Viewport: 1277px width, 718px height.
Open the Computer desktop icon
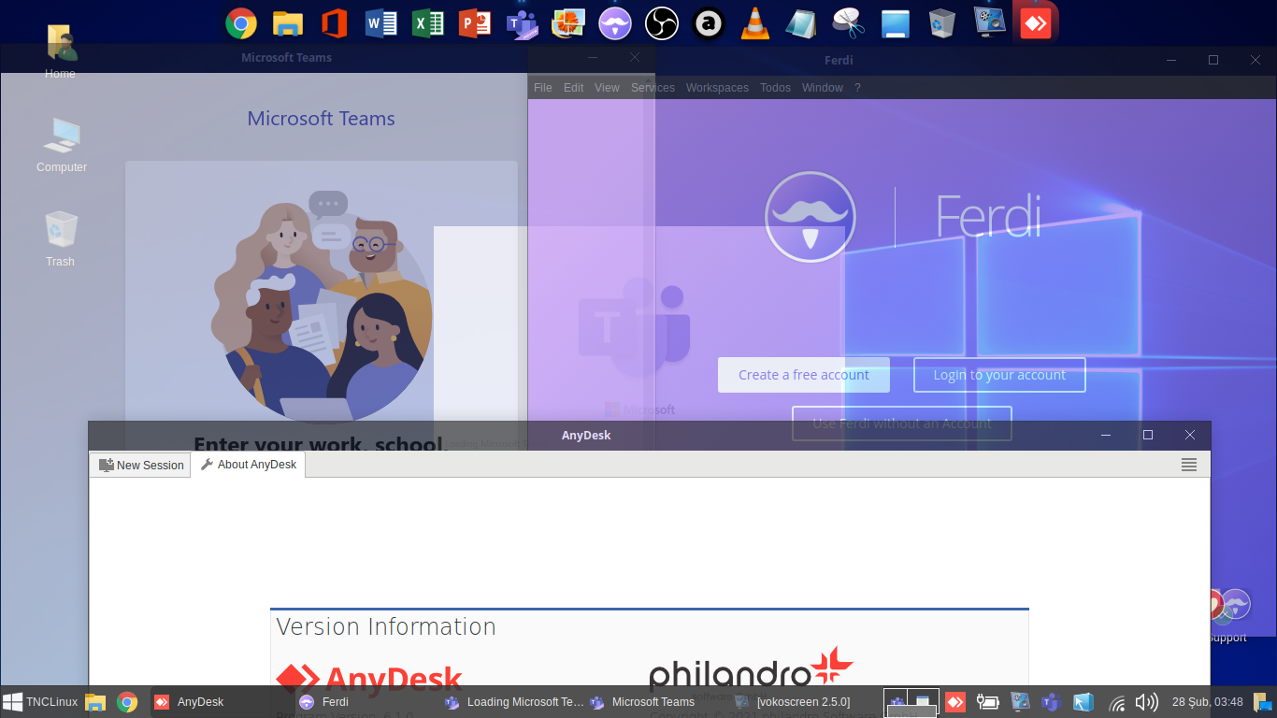62,145
